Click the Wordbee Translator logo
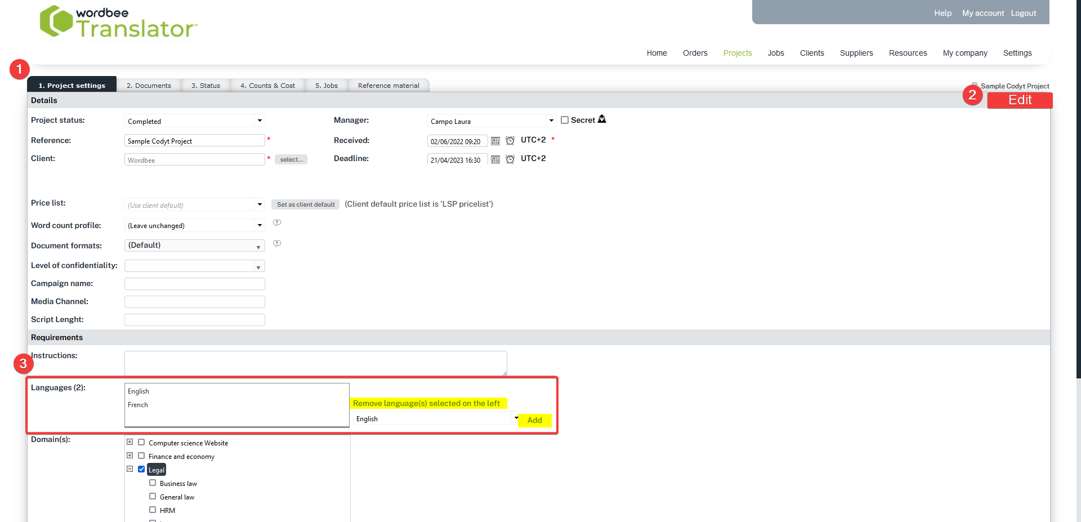 [119, 23]
